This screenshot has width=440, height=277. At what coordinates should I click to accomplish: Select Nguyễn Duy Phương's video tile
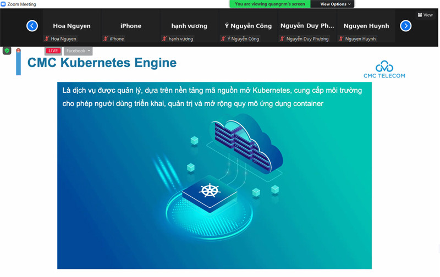[307, 25]
